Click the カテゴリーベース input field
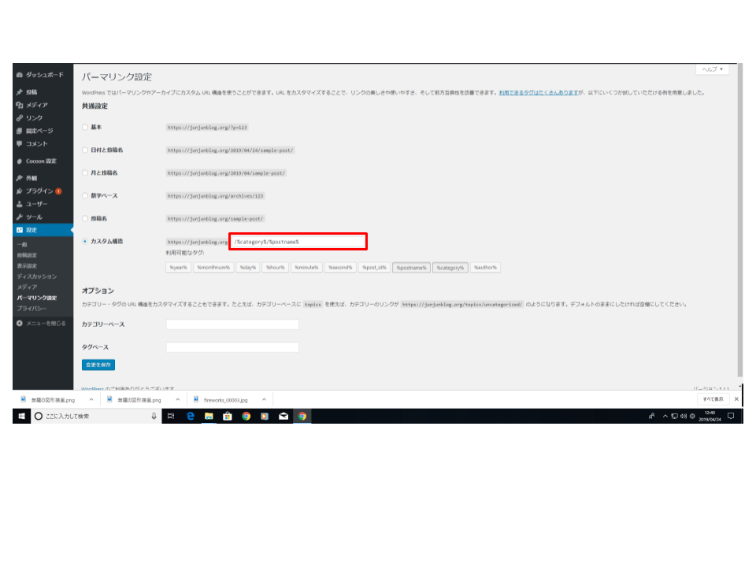This screenshot has width=756, height=567. pos(232,324)
